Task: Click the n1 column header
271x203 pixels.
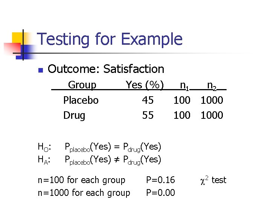Action: click(184, 86)
